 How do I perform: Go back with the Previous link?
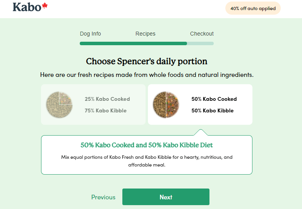[103, 197]
